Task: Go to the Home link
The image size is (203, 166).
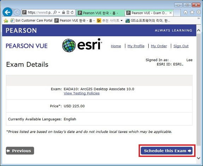Action: point(116,46)
